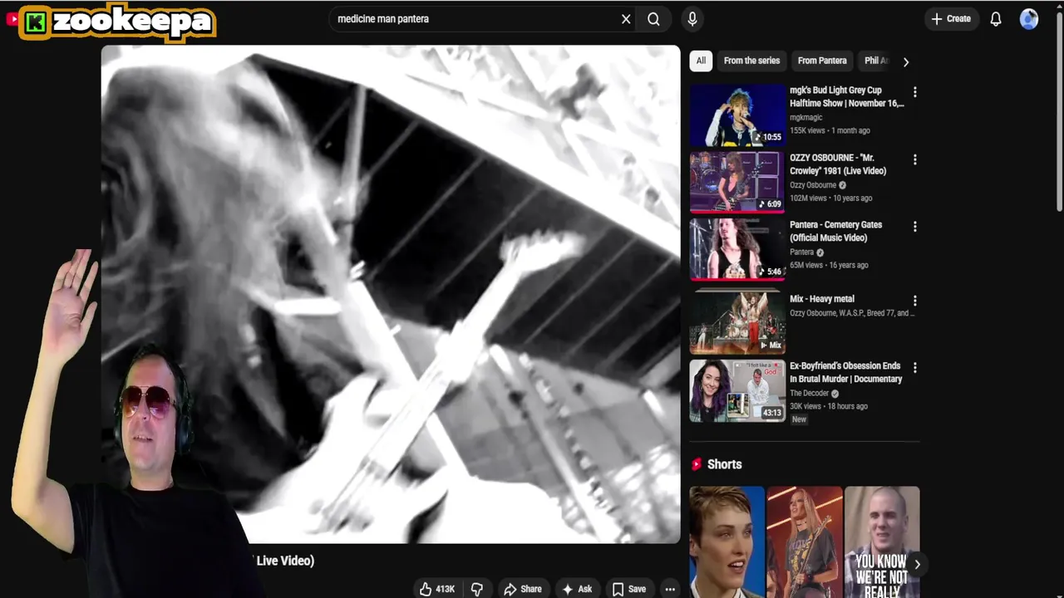Image resolution: width=1064 pixels, height=598 pixels.
Task: Show more filter chips with right arrow
Action: 906,61
